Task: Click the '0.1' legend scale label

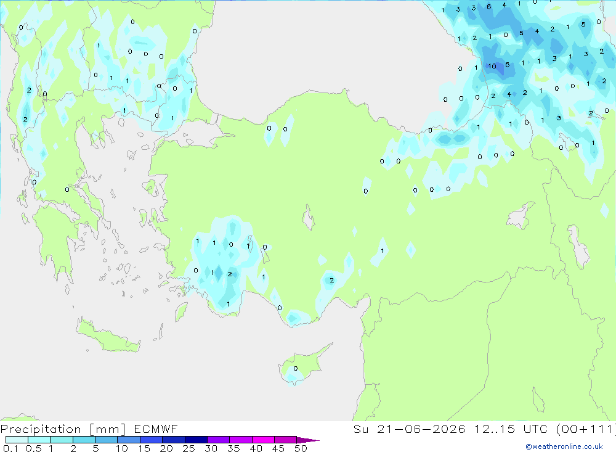Action: coord(10,448)
